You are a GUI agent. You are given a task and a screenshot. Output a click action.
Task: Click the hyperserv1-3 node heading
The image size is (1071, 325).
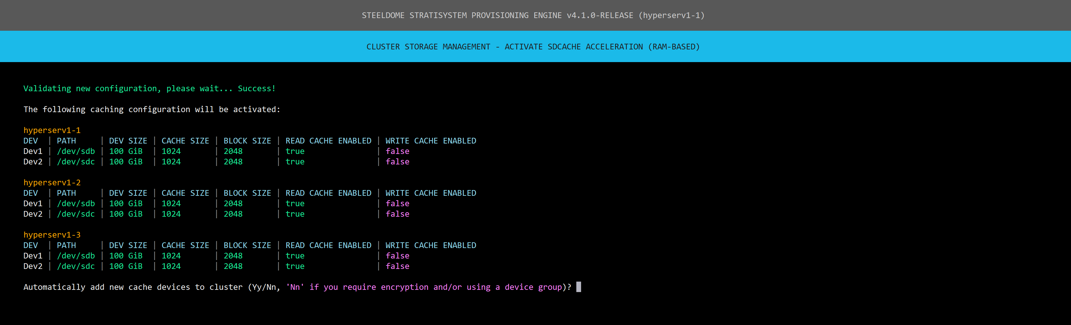[x=52, y=235]
